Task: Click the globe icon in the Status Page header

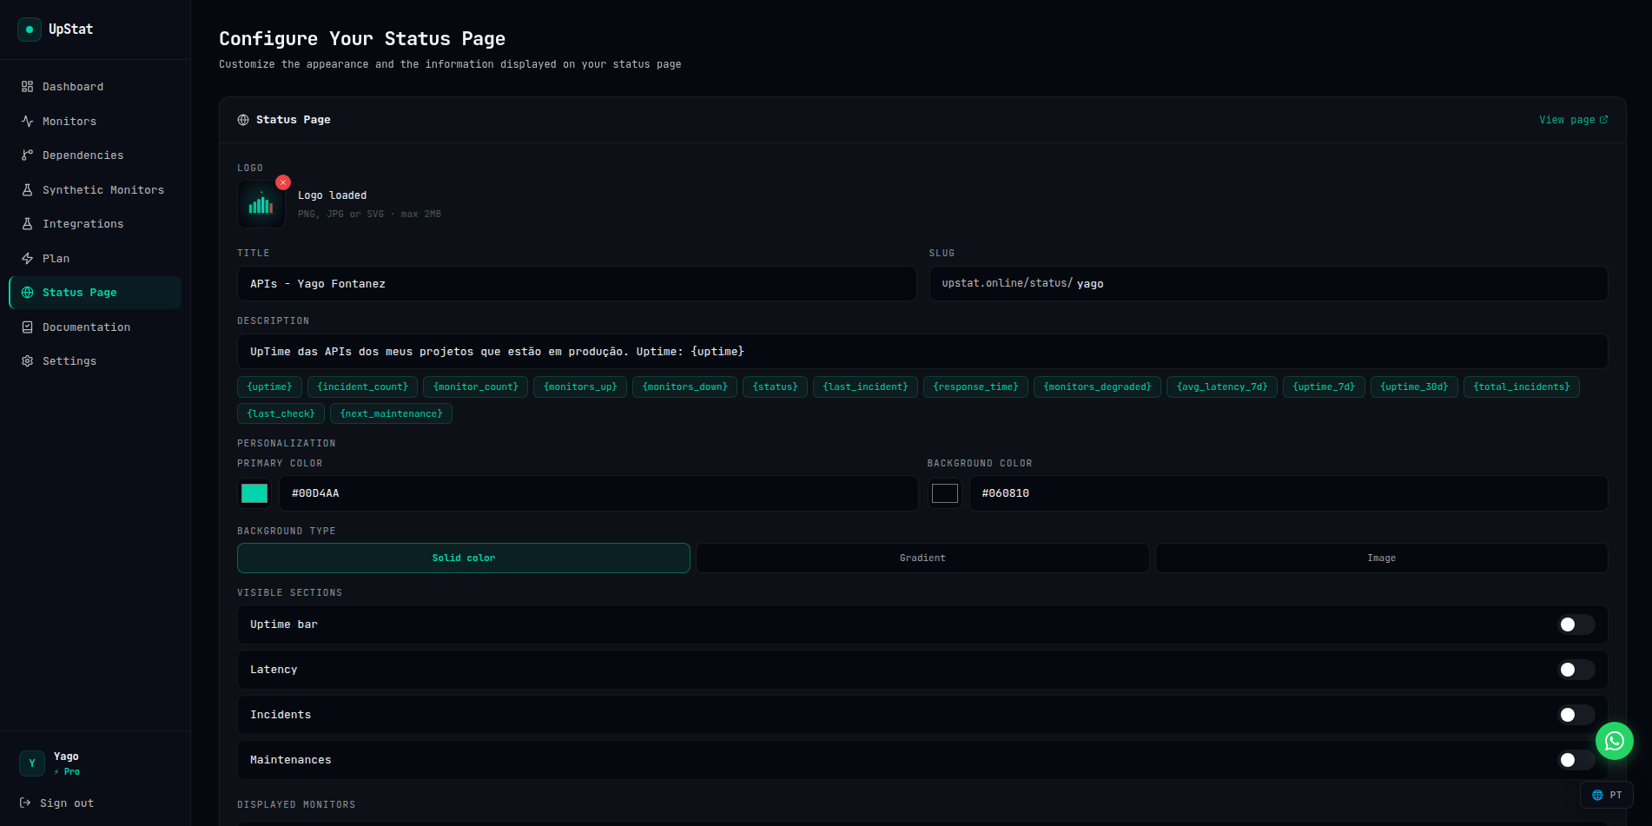Action: [243, 120]
